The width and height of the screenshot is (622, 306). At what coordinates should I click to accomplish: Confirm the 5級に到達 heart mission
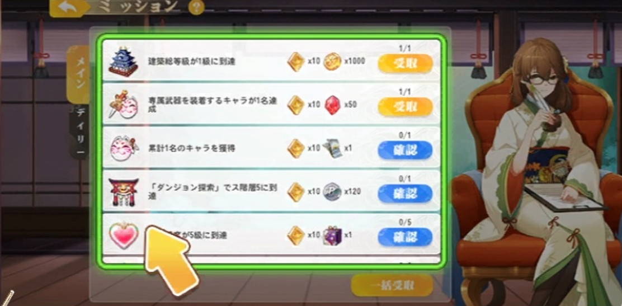[405, 237]
